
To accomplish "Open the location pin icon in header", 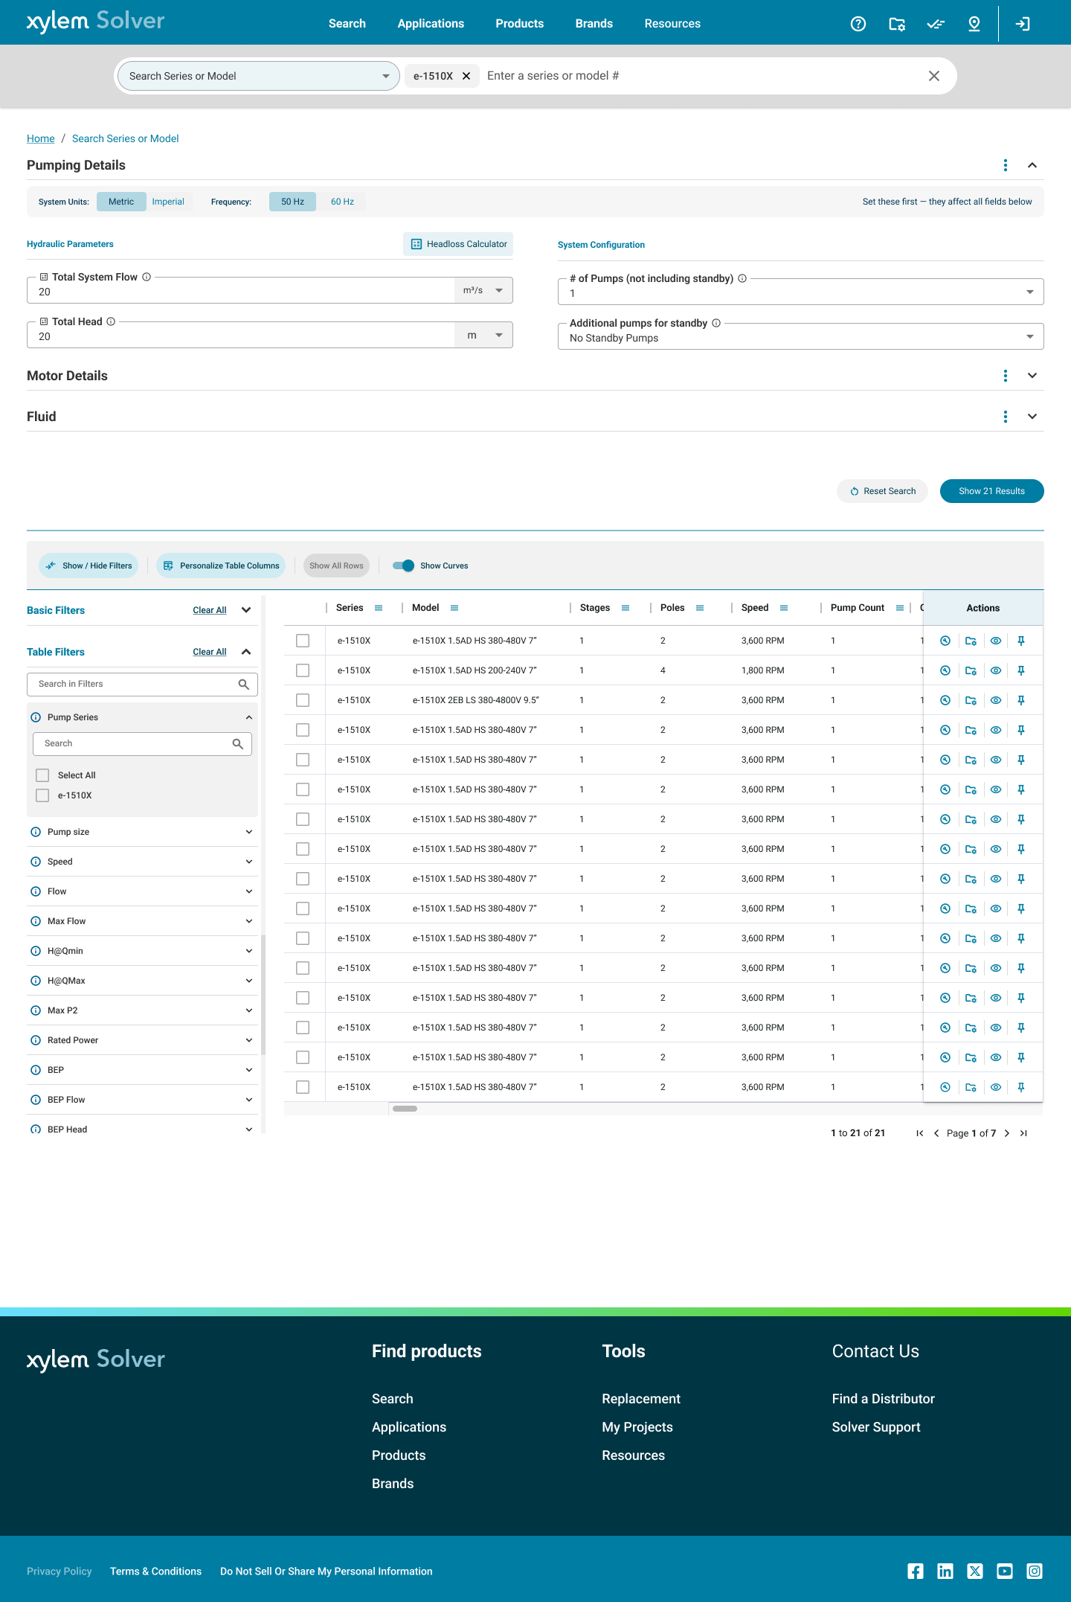I will 974,24.
